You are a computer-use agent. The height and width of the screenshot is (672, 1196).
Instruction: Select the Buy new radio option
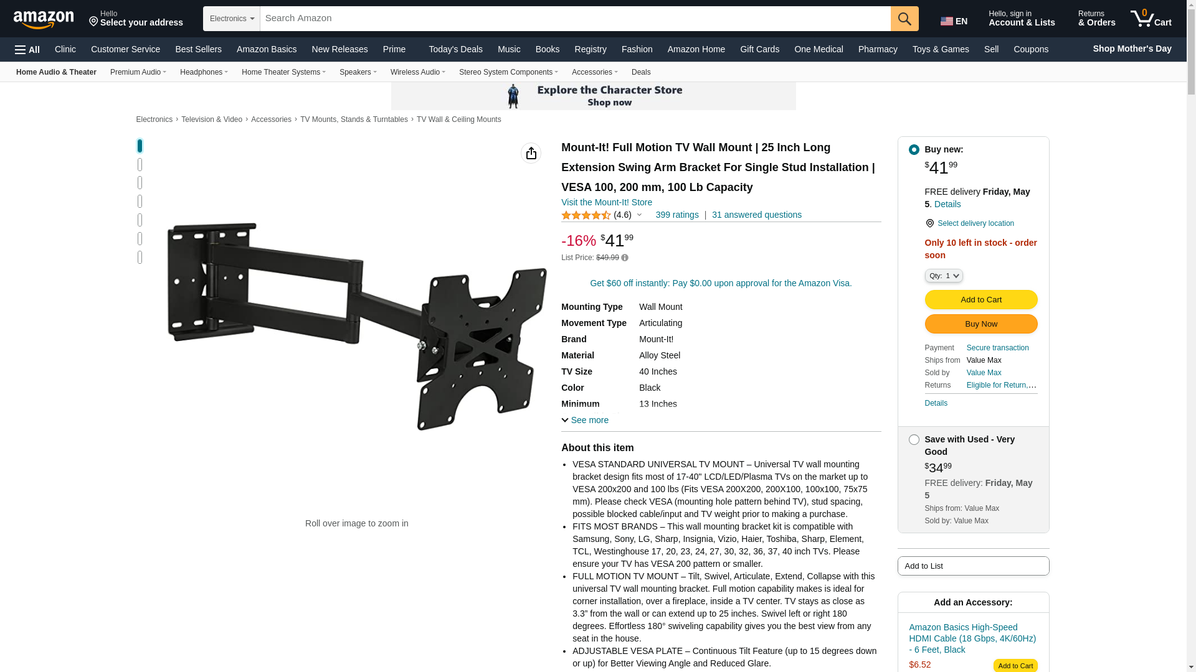pos(914,150)
